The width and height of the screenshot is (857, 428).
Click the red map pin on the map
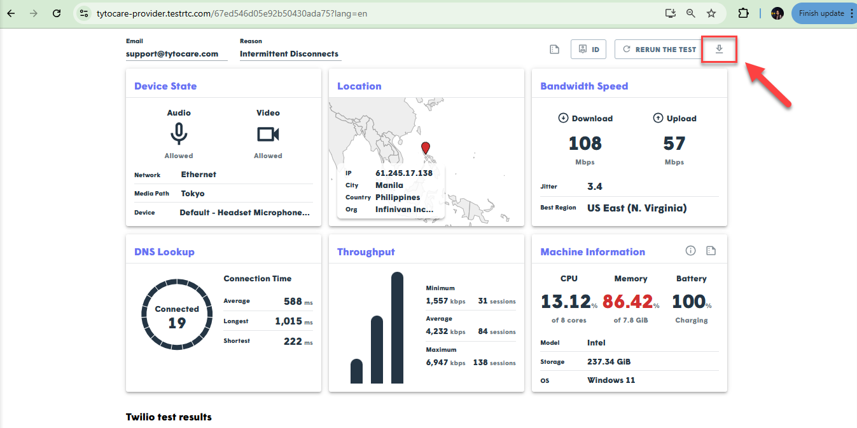pos(426,148)
